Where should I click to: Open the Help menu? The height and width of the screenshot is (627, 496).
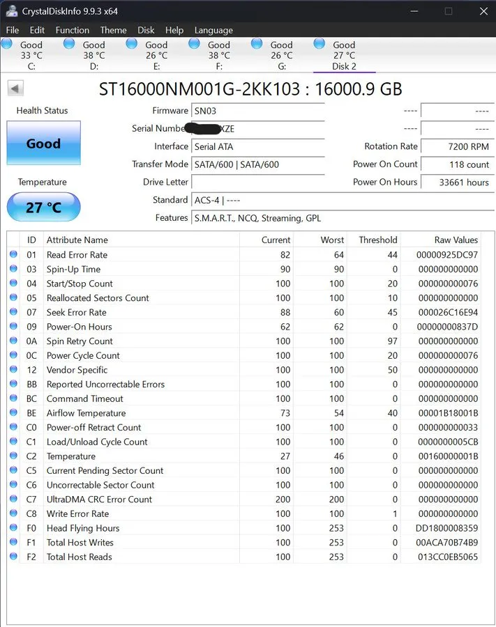174,30
